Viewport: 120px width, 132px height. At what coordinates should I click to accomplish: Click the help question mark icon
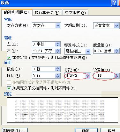114,3
